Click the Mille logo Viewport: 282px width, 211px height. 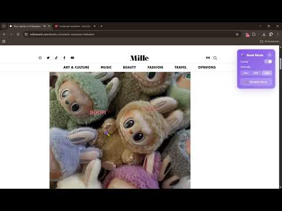(x=139, y=58)
